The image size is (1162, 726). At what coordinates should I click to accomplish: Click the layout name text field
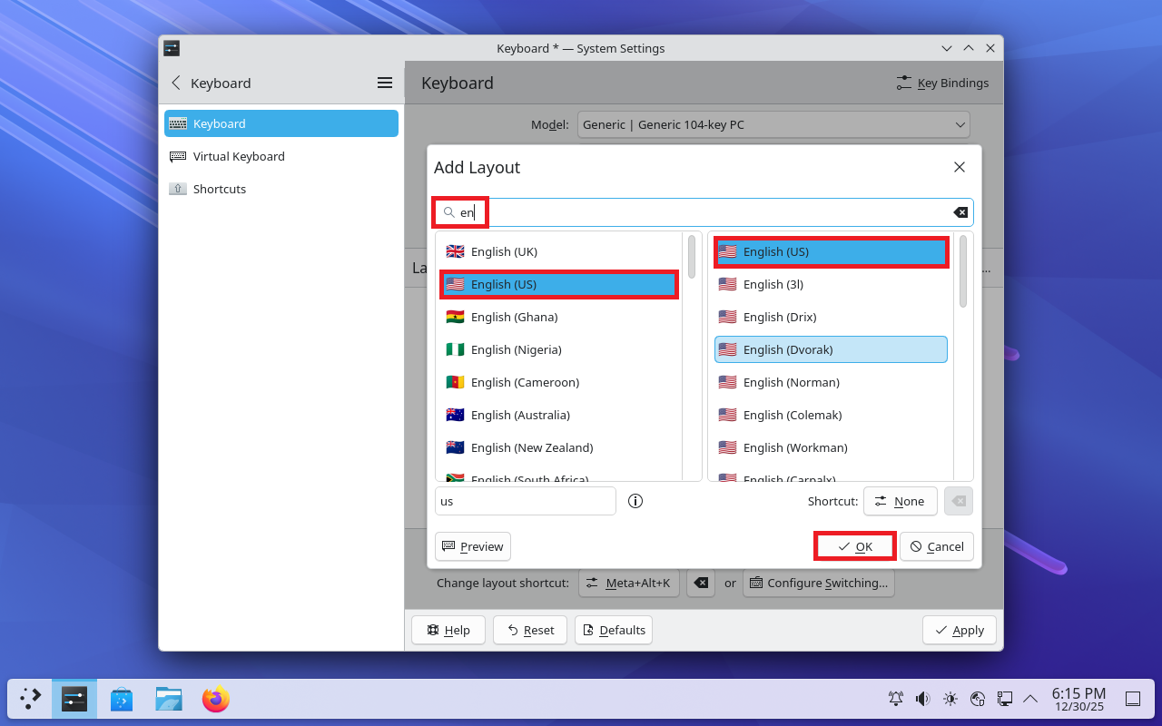click(526, 501)
